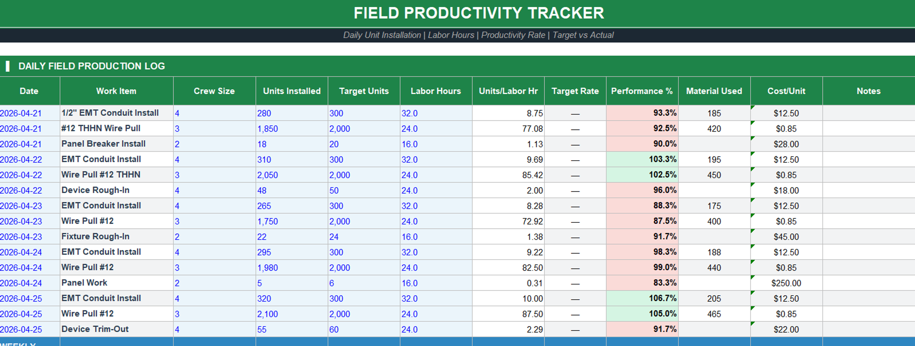The width and height of the screenshot is (915, 346).
Task: Select the Material Used header cell
Action: [x=714, y=91]
